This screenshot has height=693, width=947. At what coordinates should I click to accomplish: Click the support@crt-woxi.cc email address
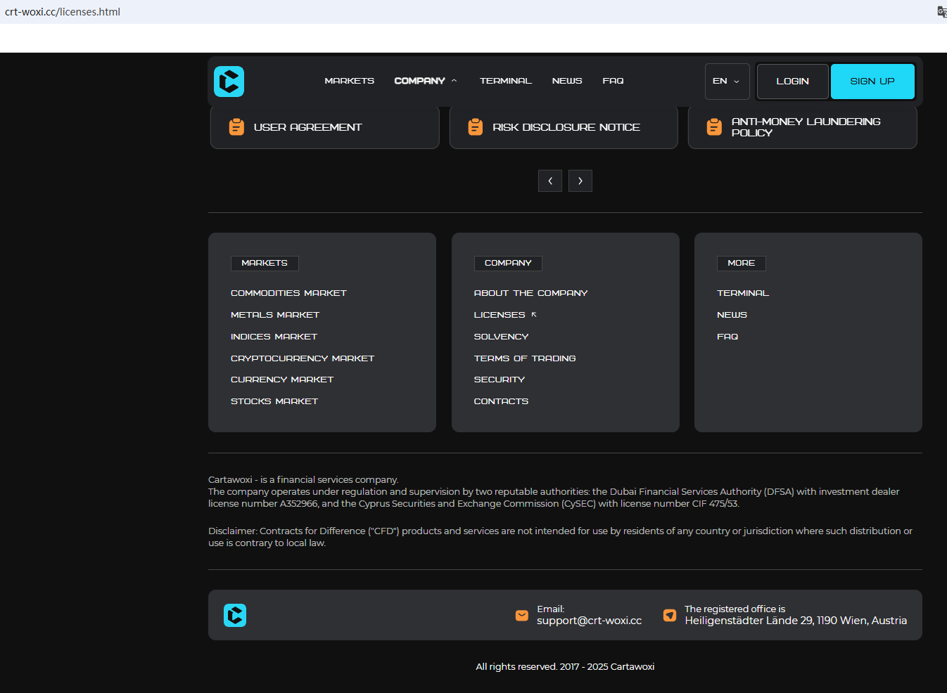(x=589, y=621)
